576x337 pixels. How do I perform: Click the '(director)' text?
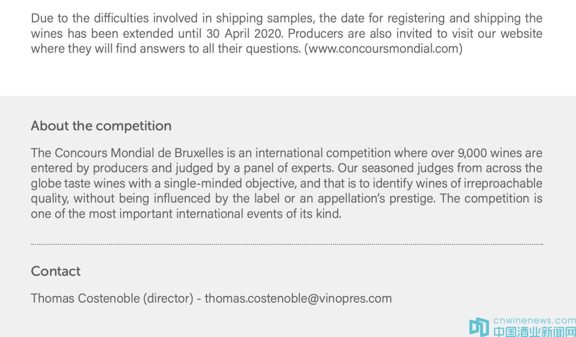pos(168,298)
